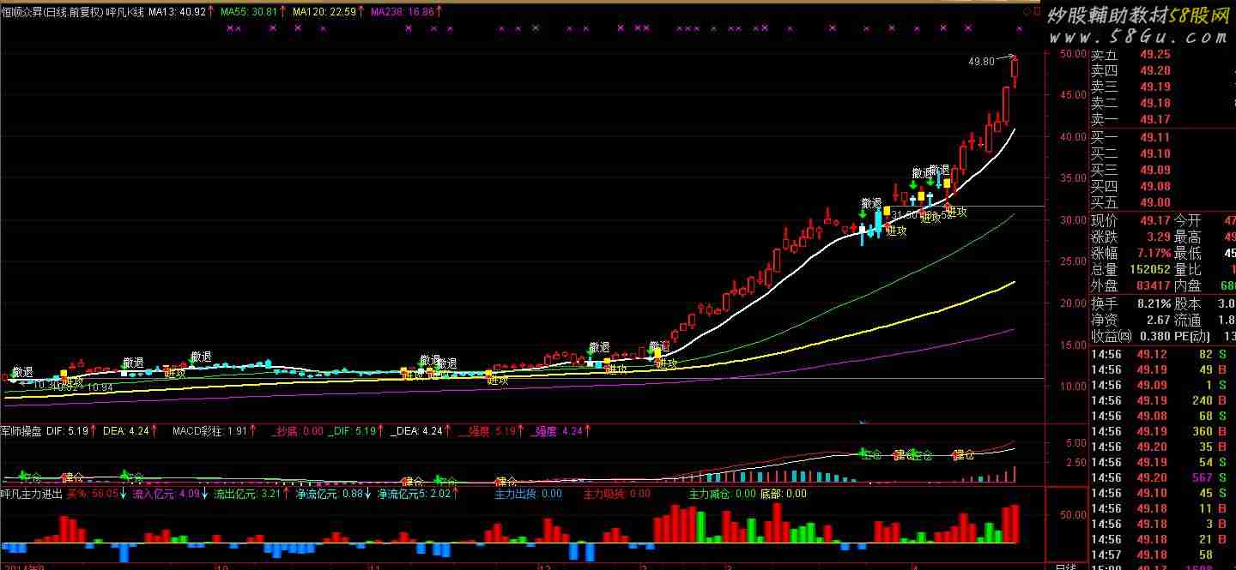Image resolution: width=1236 pixels, height=570 pixels.
Task: Select the trade row at 49.10 with 45 S
Action: (1163, 493)
